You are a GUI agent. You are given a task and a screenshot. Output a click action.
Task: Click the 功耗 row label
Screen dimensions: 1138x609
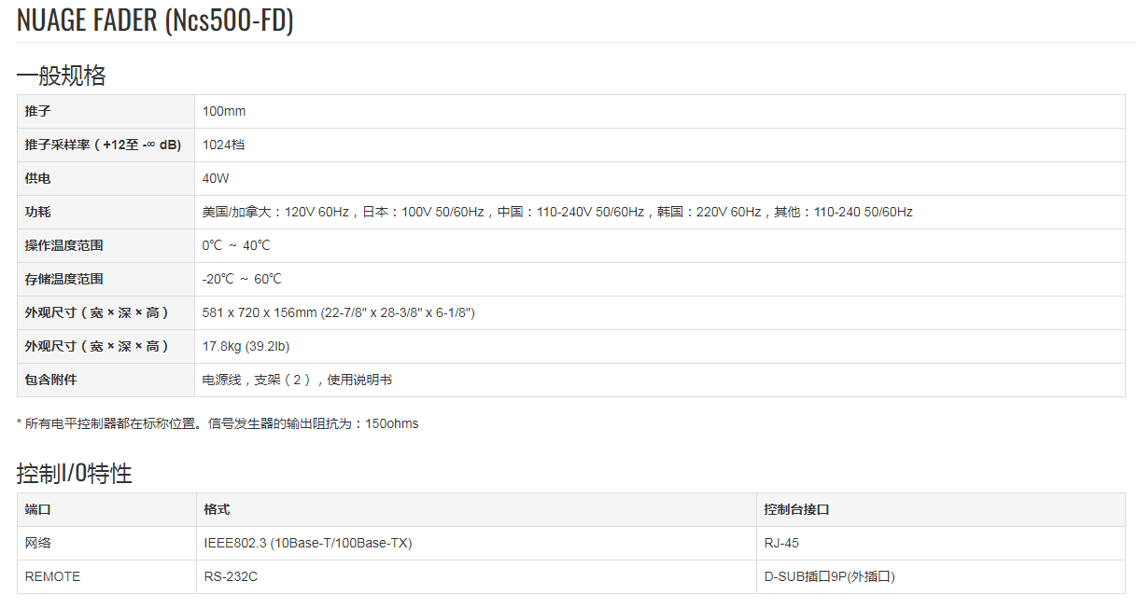(x=38, y=212)
